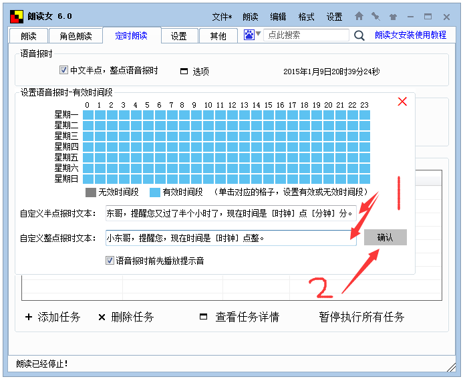
Task: Toggle 星期日 hour 20 time cell
Action: click(329, 178)
